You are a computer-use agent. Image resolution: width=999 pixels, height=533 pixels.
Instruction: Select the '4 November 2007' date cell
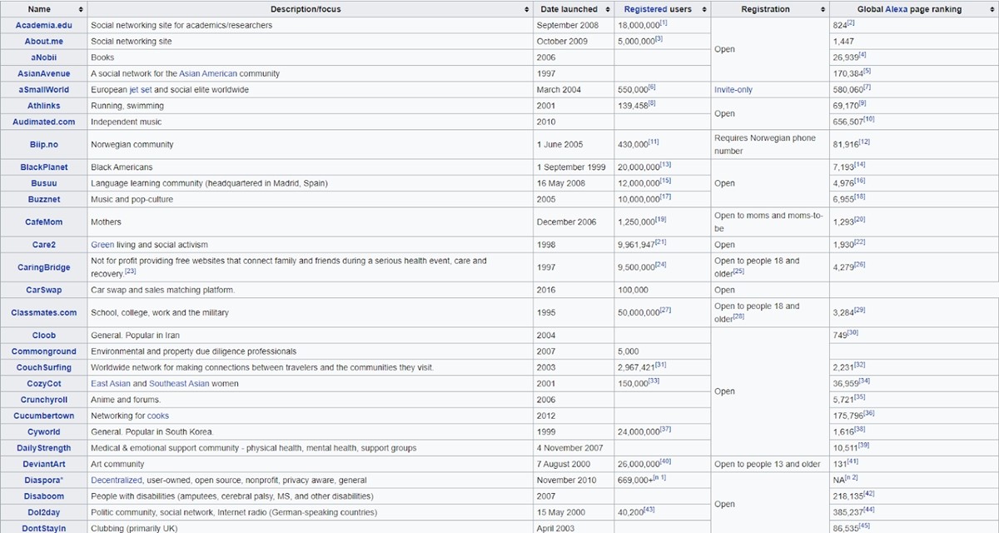(573, 448)
